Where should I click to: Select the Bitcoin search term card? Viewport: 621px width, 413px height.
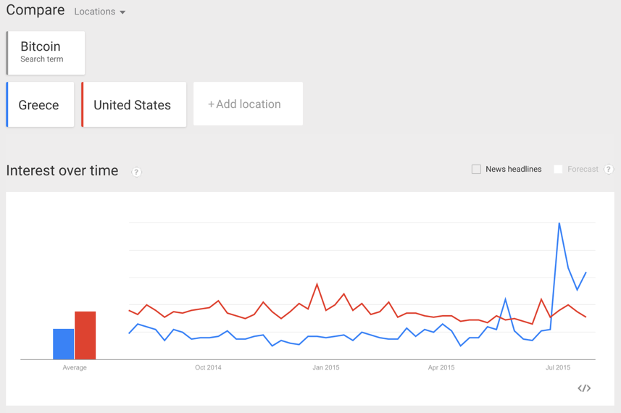tap(46, 52)
